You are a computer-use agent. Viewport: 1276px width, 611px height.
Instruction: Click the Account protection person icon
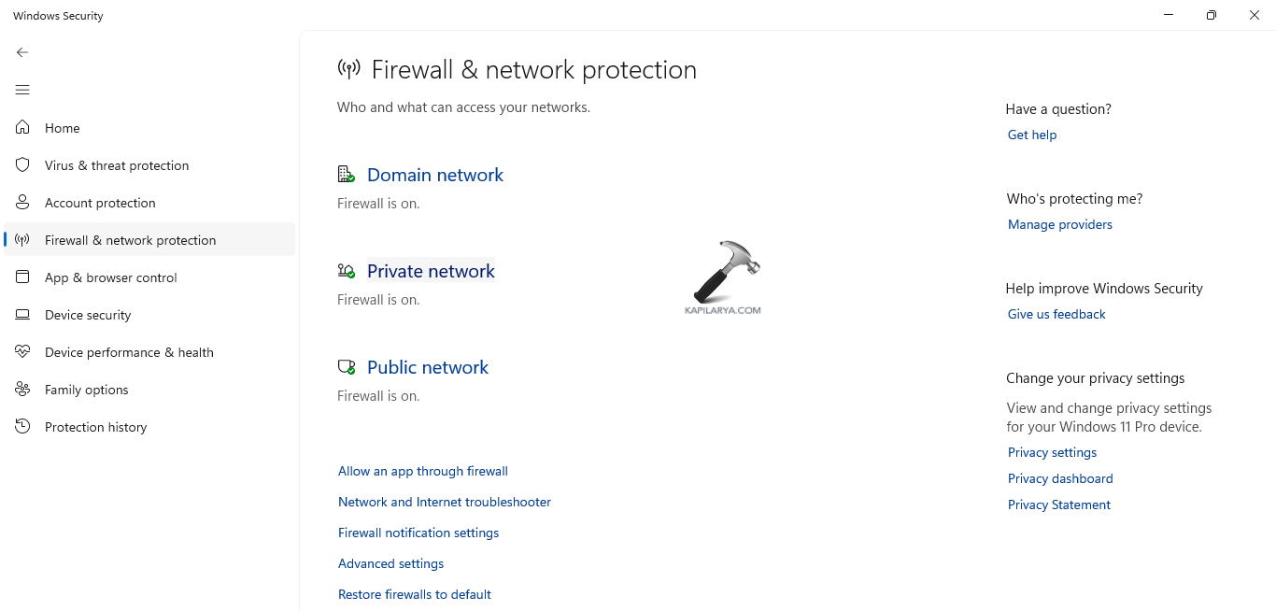[x=23, y=203]
